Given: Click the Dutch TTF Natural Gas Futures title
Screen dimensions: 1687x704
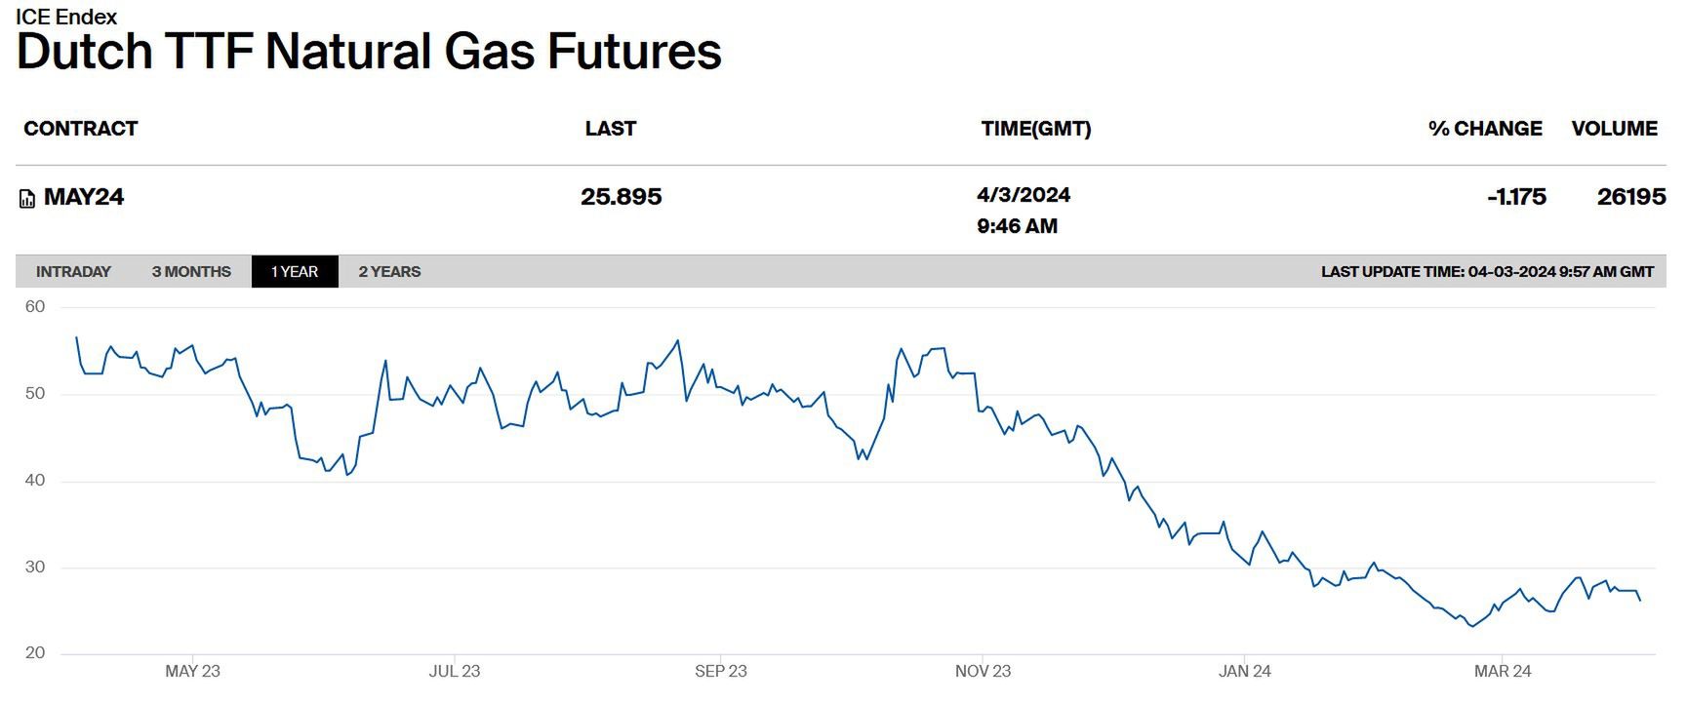Looking at the screenshot, I should click(369, 52).
